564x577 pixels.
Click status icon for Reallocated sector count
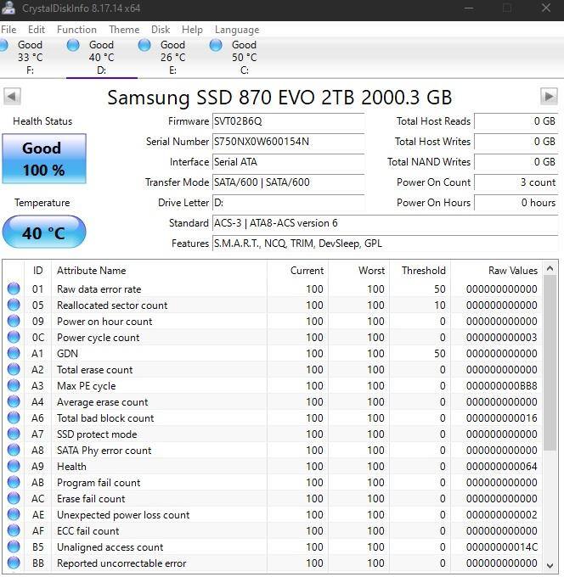click(x=14, y=305)
